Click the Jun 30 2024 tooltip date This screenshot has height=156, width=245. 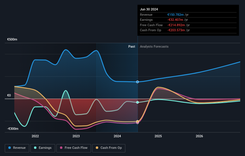pyautogui.click(x=149, y=9)
